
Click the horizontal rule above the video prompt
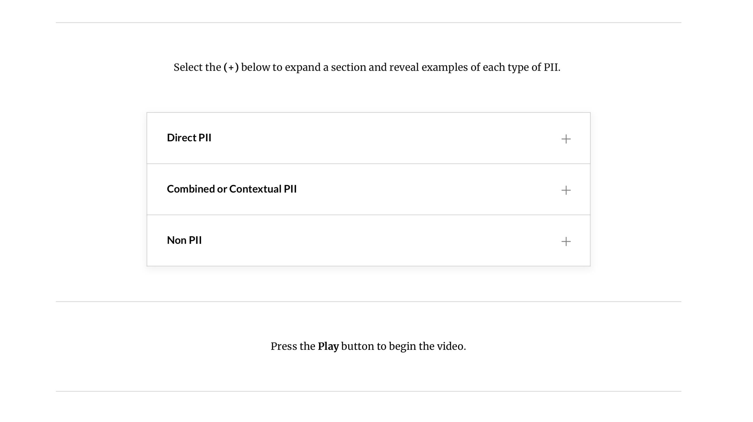[x=368, y=301]
